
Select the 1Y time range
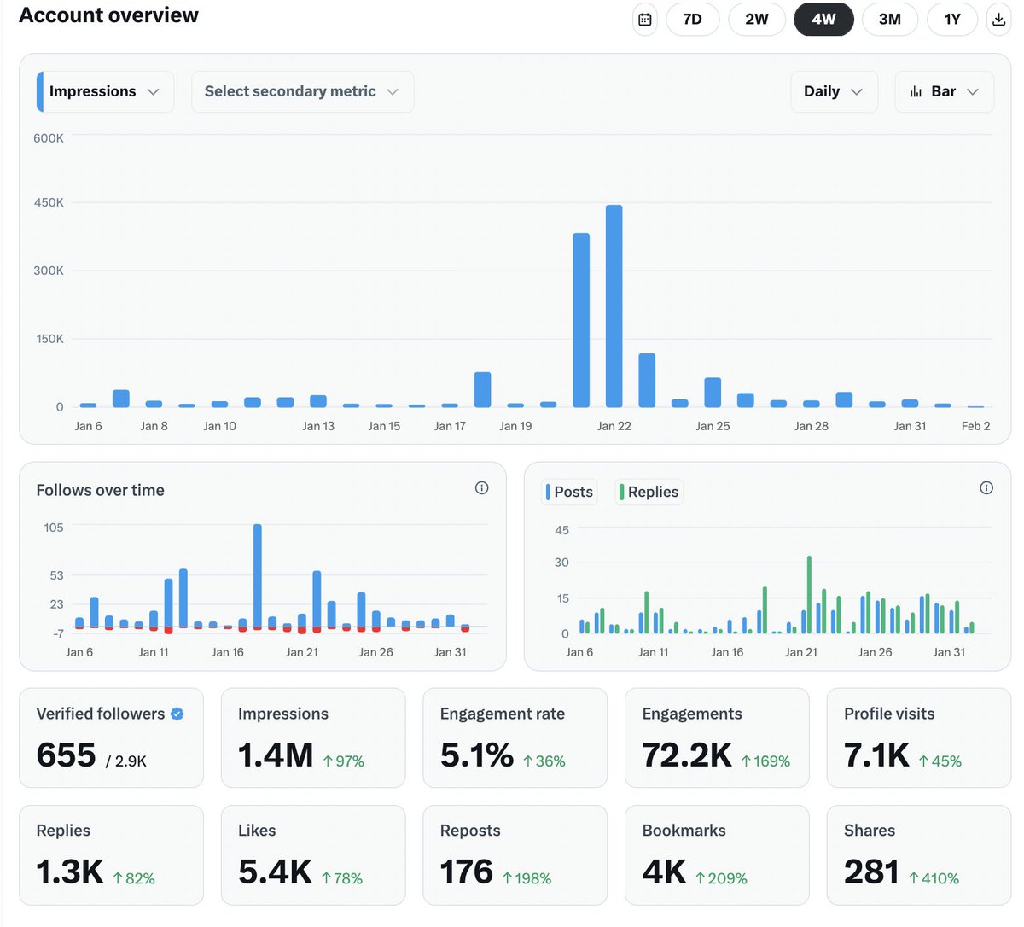(x=952, y=20)
